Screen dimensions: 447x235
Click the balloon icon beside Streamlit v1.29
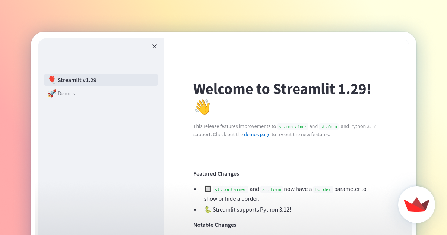[52, 80]
